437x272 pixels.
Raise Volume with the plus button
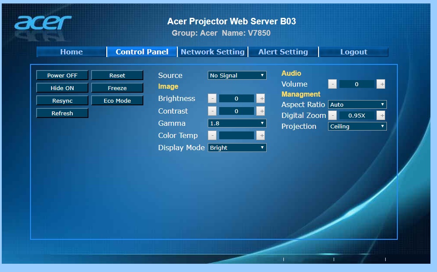pyautogui.click(x=381, y=84)
